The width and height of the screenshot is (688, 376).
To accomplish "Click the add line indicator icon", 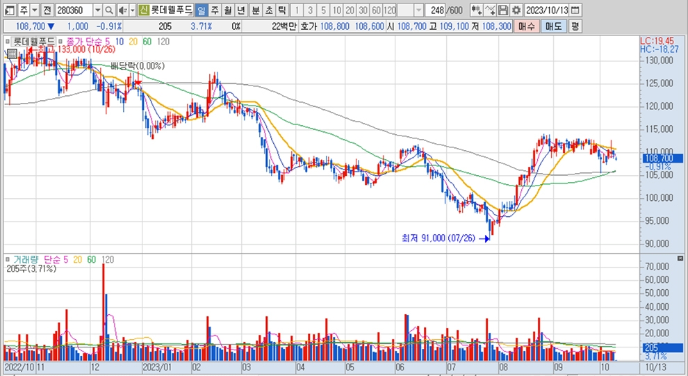I will [489, 10].
